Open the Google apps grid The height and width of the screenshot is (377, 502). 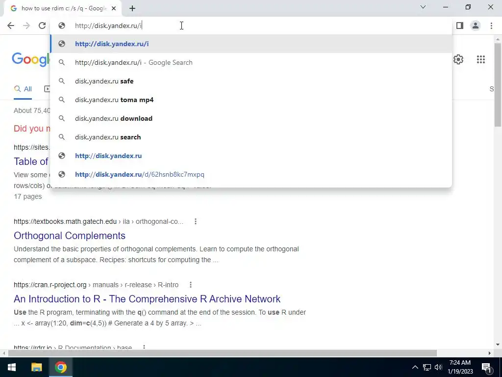pyautogui.click(x=480, y=59)
